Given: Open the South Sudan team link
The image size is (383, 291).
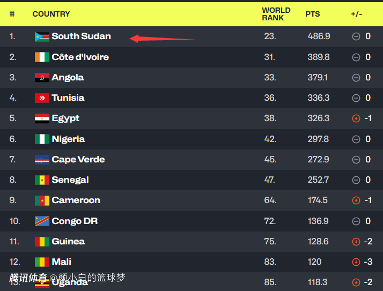Looking at the screenshot, I should [81, 36].
